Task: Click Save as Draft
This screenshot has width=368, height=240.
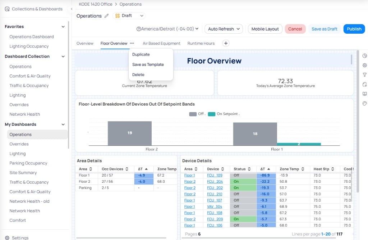Action: 325,29
